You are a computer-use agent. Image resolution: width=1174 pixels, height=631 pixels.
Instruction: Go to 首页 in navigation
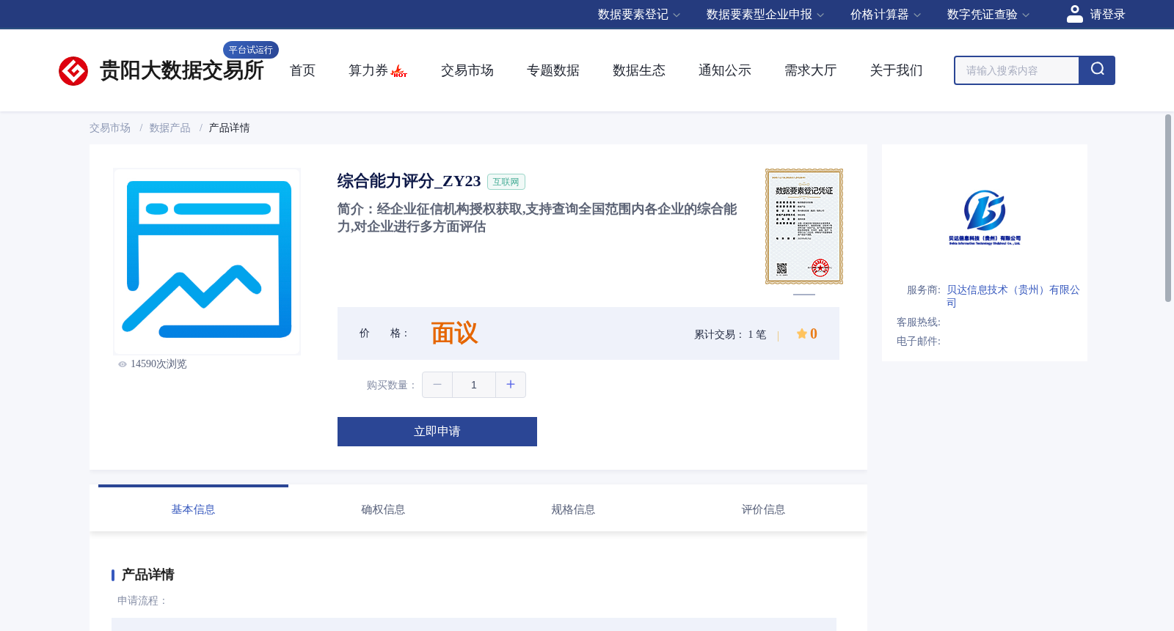tap(302, 70)
